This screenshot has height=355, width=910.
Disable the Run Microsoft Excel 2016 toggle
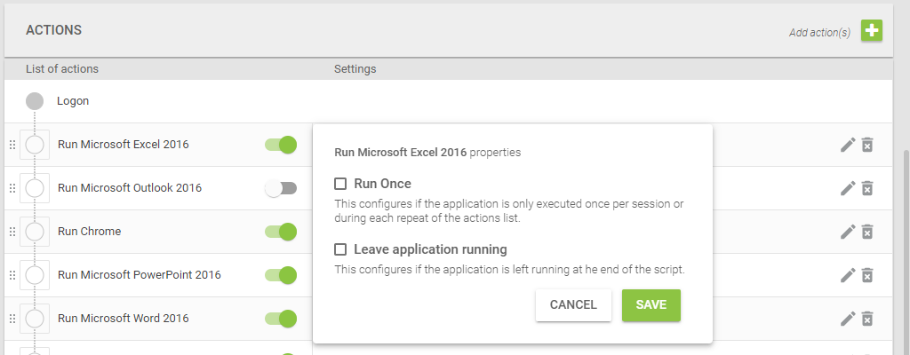(281, 145)
